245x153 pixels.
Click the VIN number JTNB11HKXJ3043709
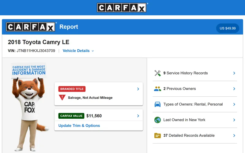click(36, 51)
